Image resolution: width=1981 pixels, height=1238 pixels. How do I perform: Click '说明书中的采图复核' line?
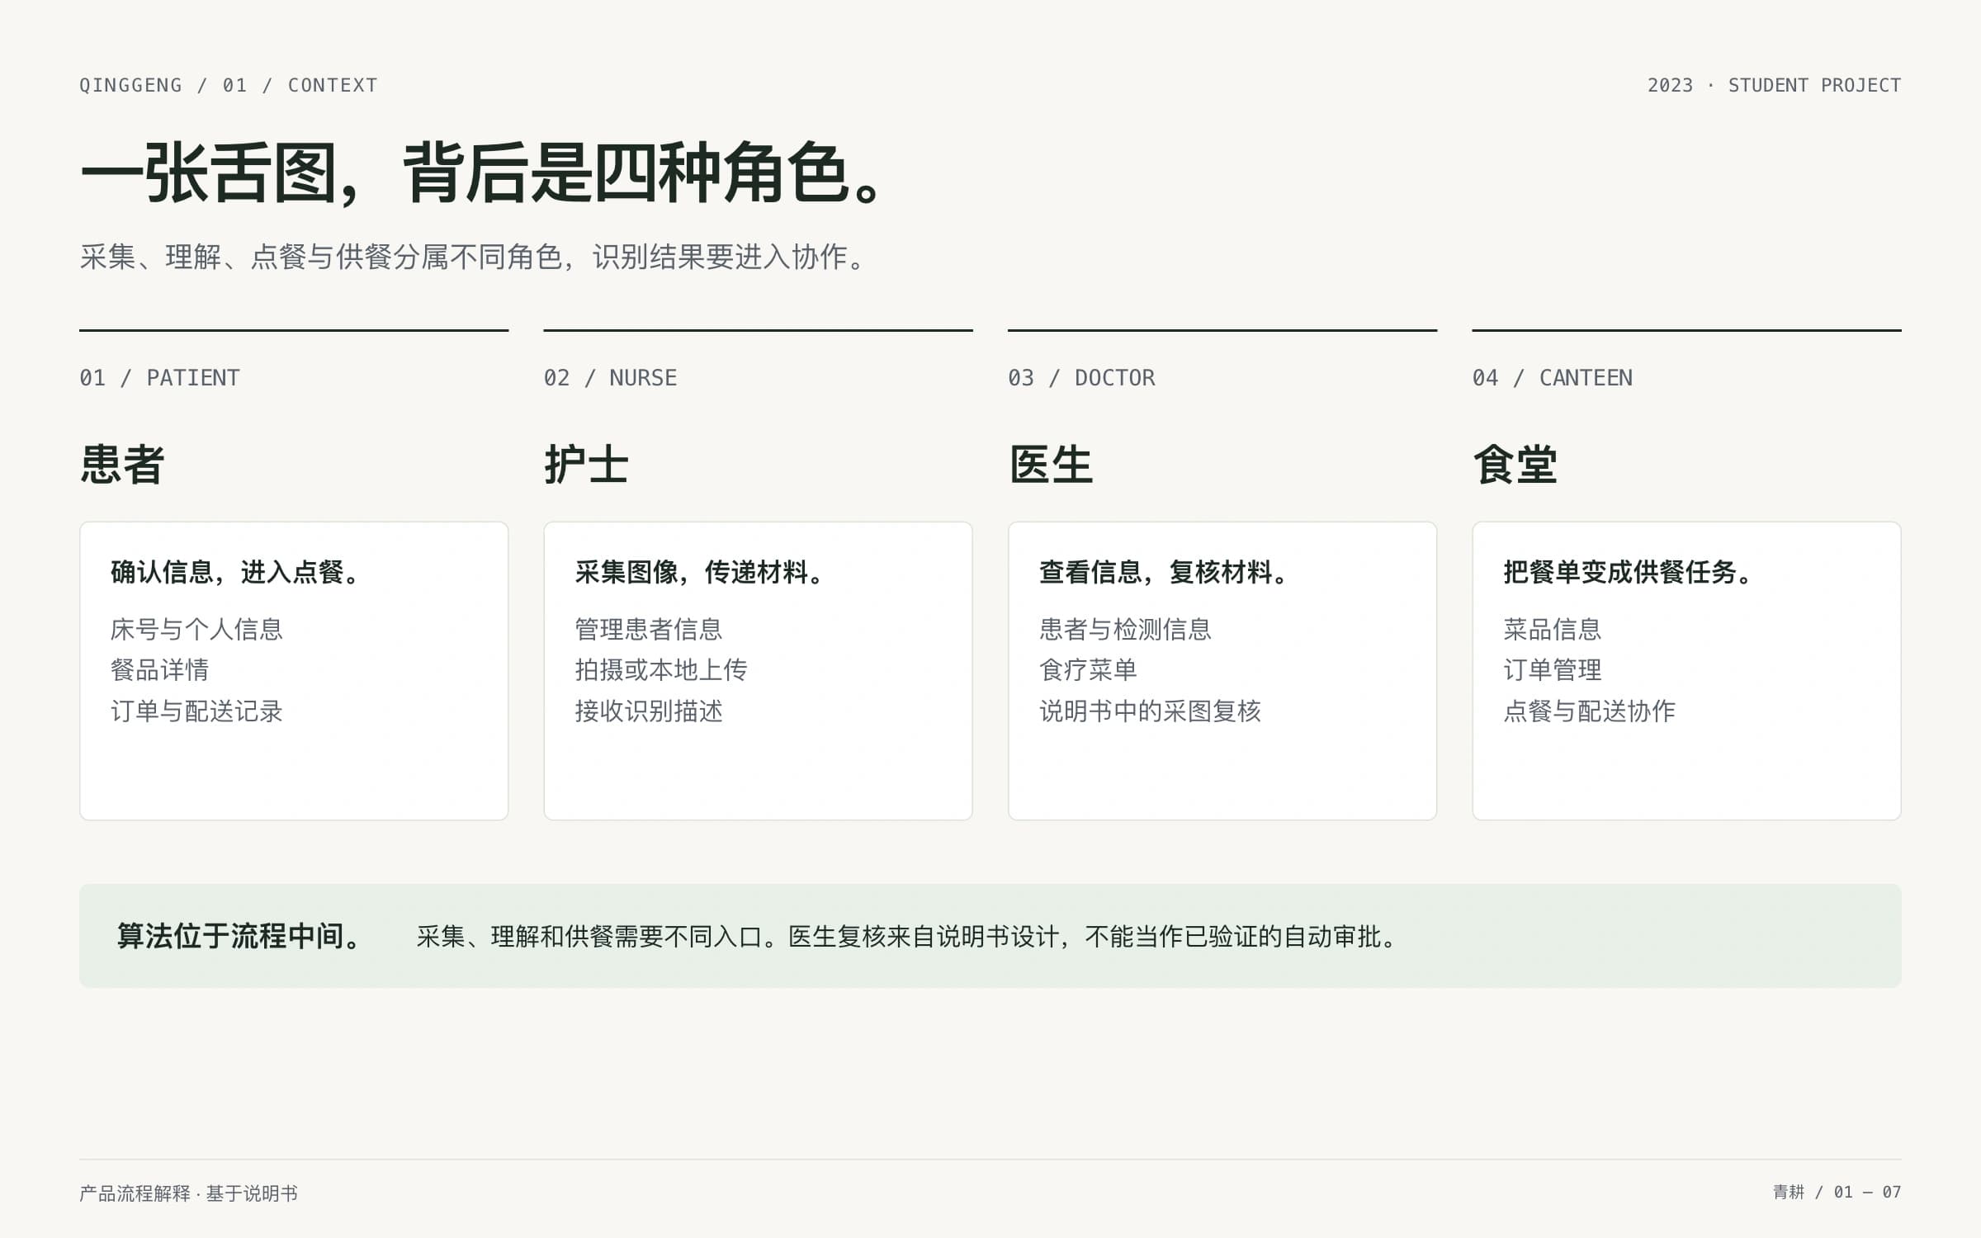(x=1150, y=711)
